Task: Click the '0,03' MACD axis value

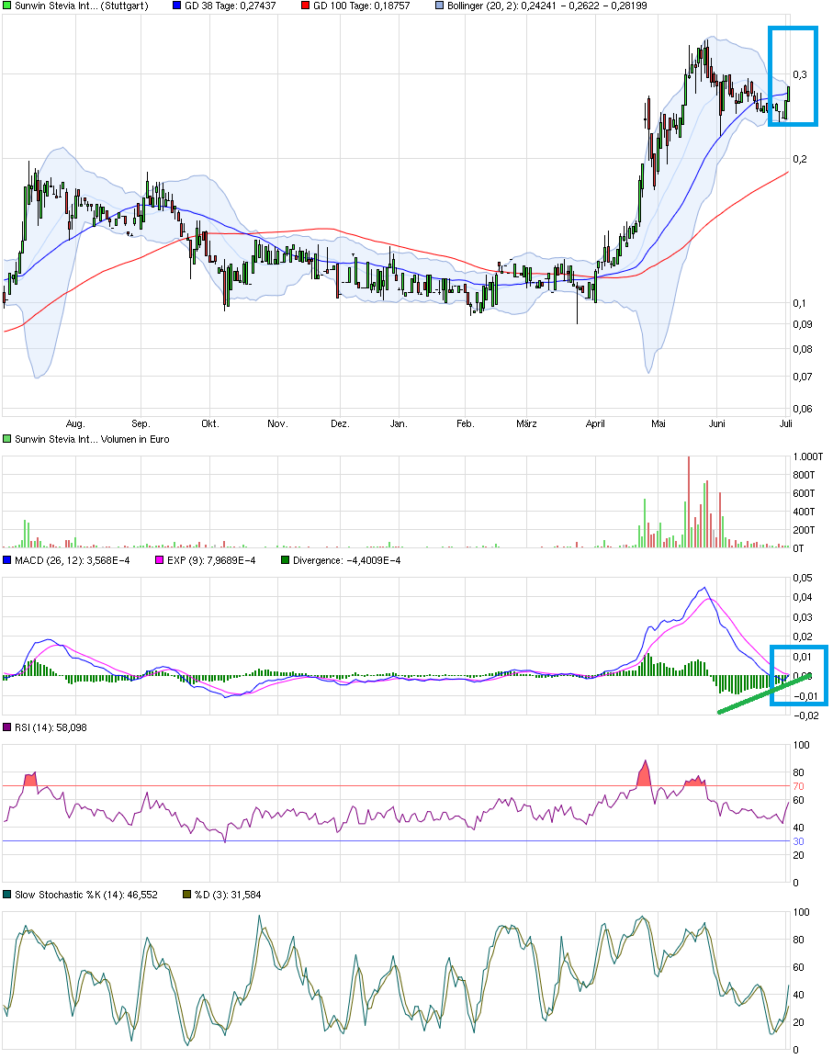Action: tap(803, 617)
